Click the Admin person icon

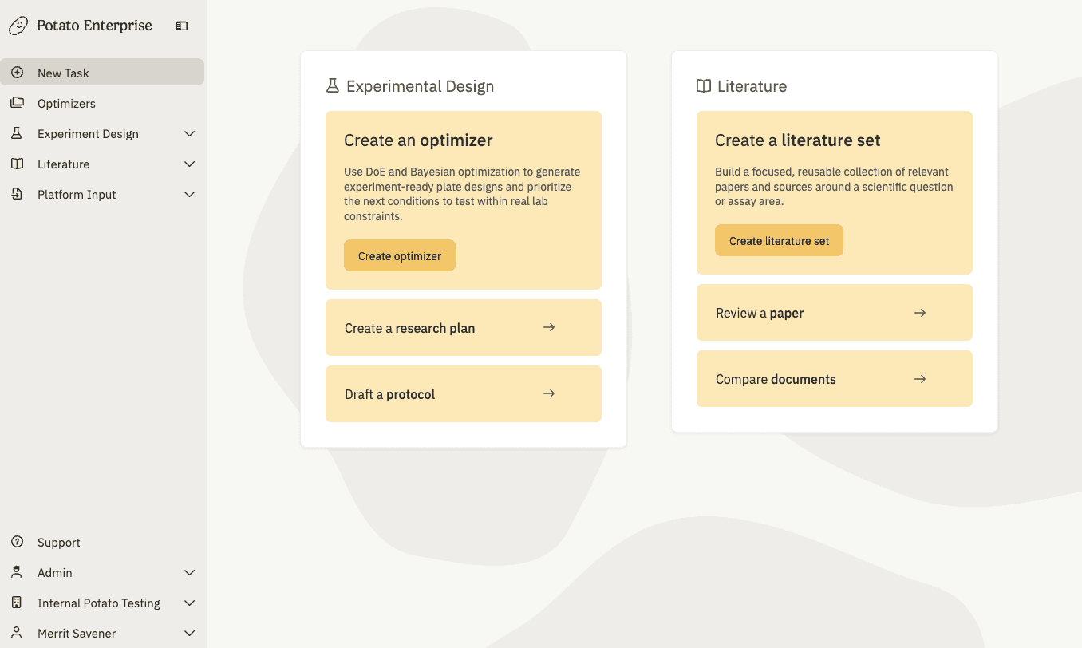tap(17, 572)
